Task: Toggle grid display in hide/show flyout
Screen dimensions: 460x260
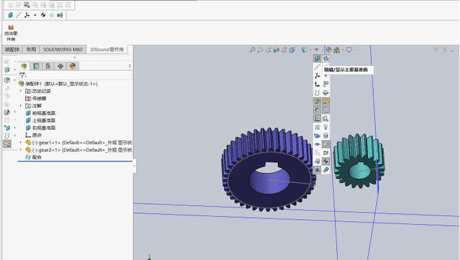Action: 317,127
